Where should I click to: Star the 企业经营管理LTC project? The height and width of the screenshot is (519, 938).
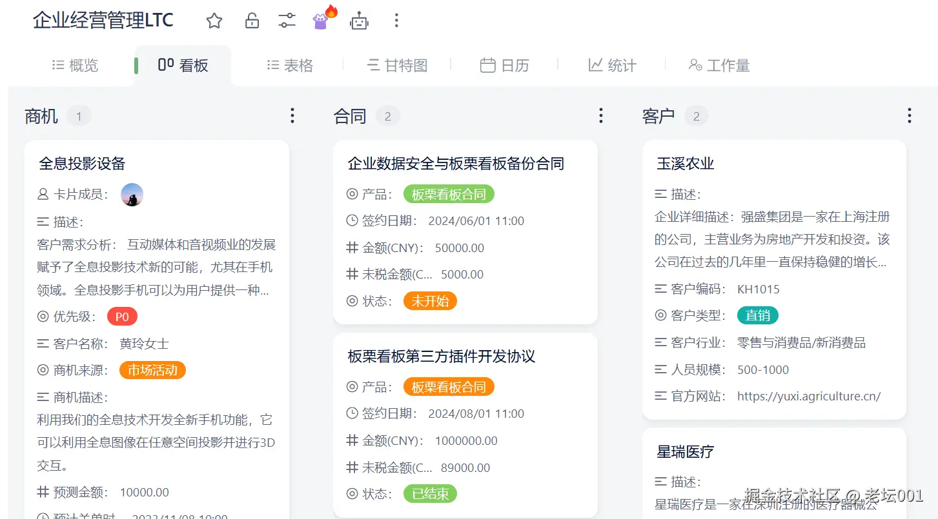pos(214,20)
